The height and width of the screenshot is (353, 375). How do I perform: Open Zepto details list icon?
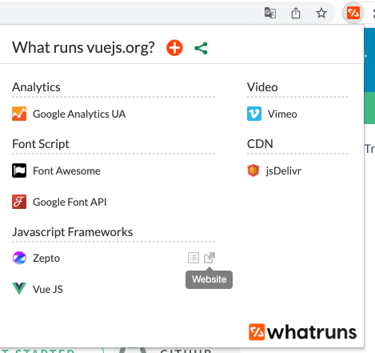[x=193, y=258]
